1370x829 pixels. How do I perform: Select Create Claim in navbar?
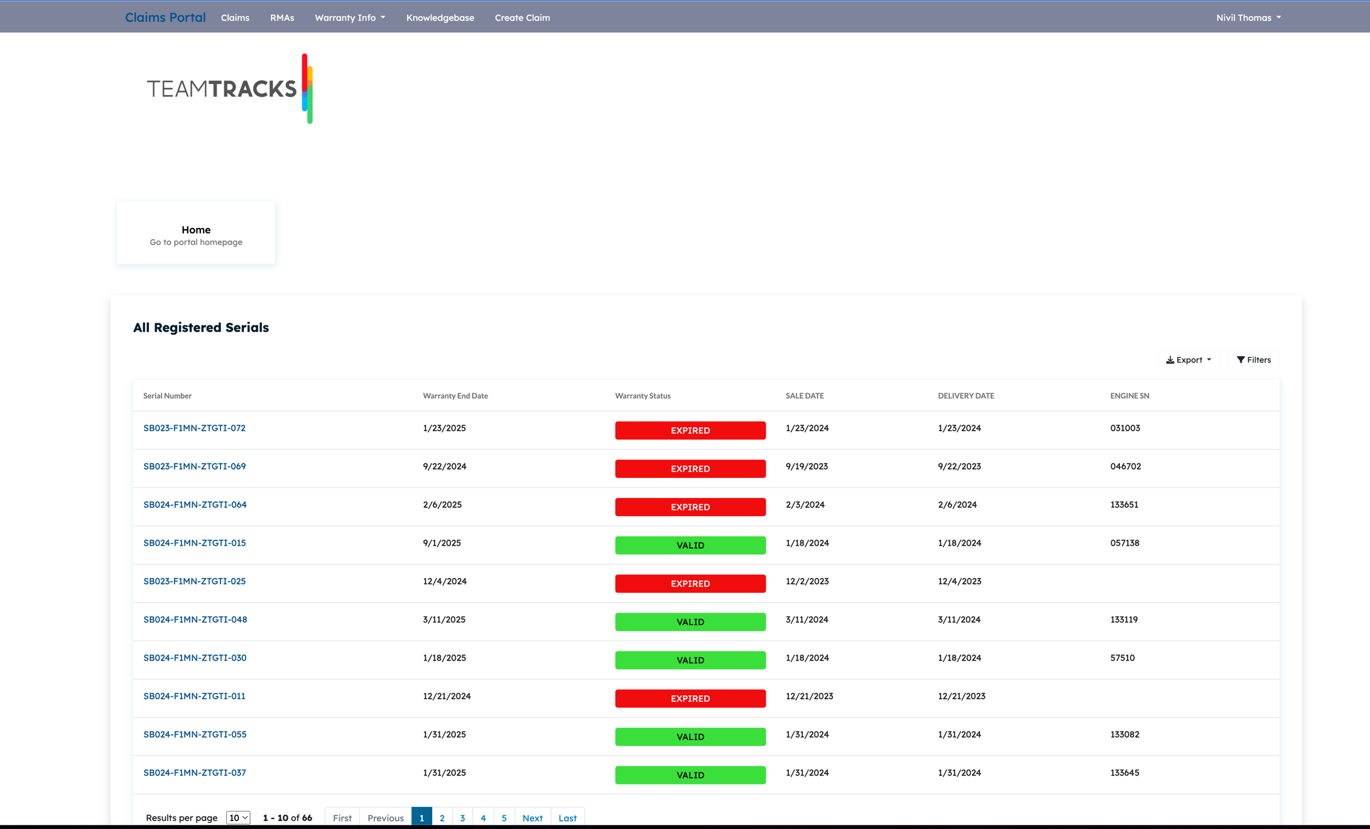(523, 18)
